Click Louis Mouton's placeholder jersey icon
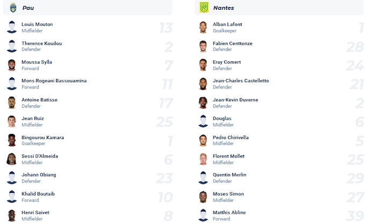The image size is (371, 223). coord(12,27)
